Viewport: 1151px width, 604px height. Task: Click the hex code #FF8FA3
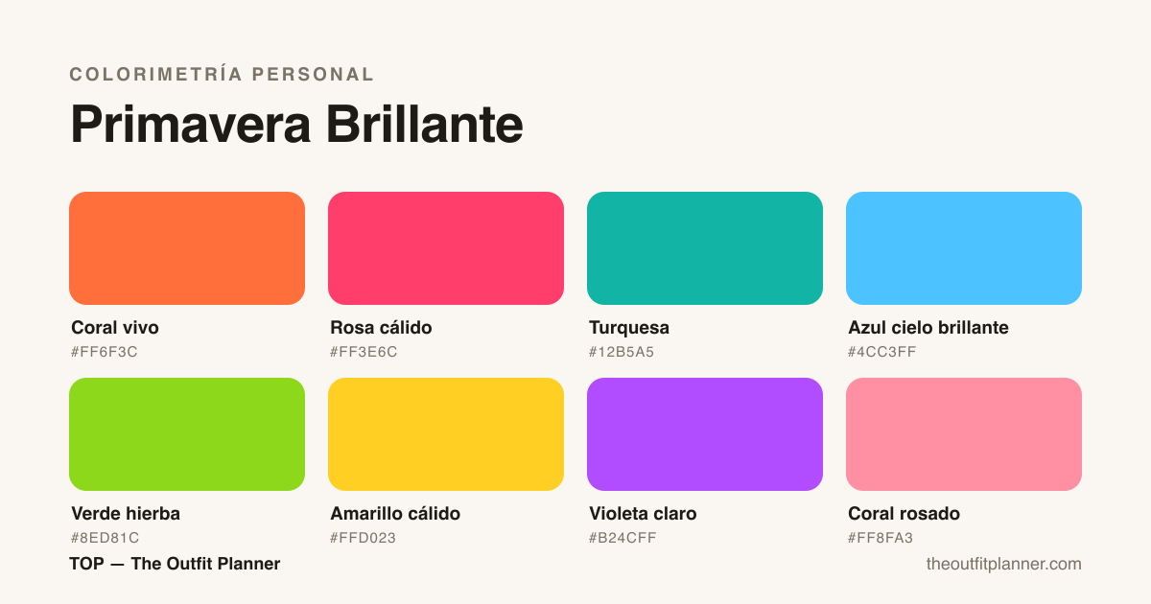click(x=881, y=538)
